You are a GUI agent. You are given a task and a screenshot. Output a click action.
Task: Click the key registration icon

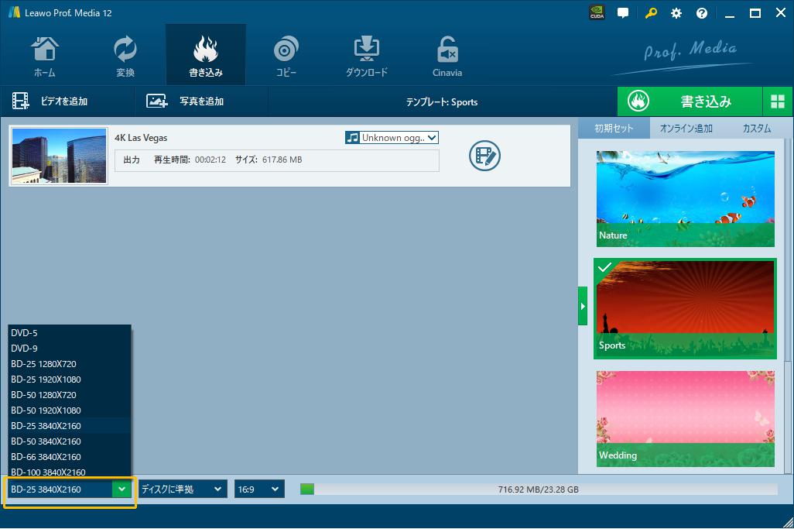coord(651,13)
